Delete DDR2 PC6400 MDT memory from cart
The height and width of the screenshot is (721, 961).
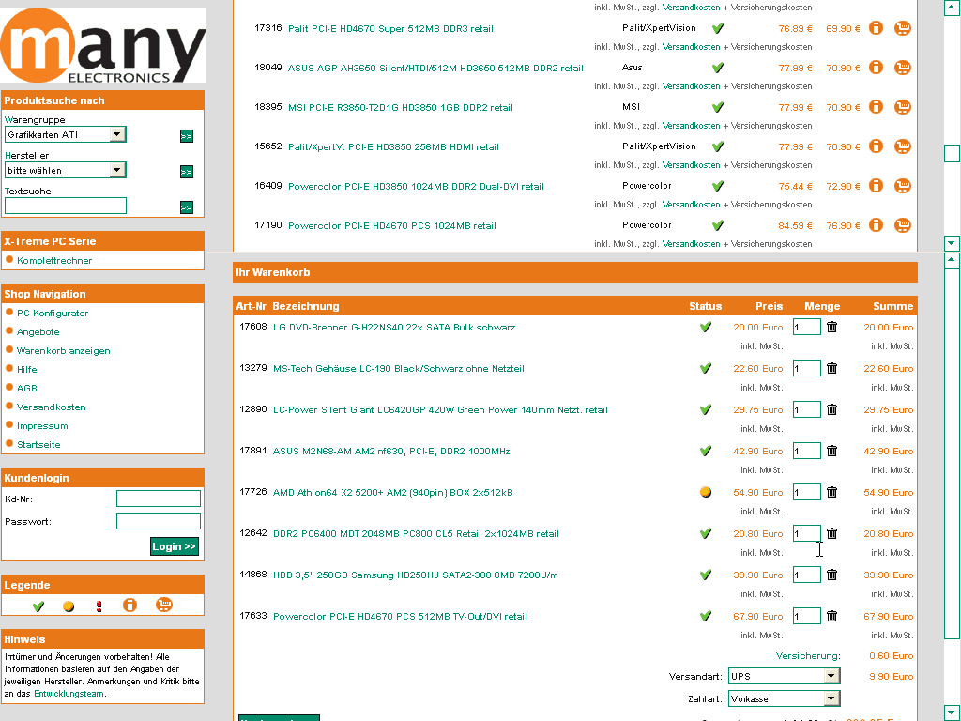point(831,533)
